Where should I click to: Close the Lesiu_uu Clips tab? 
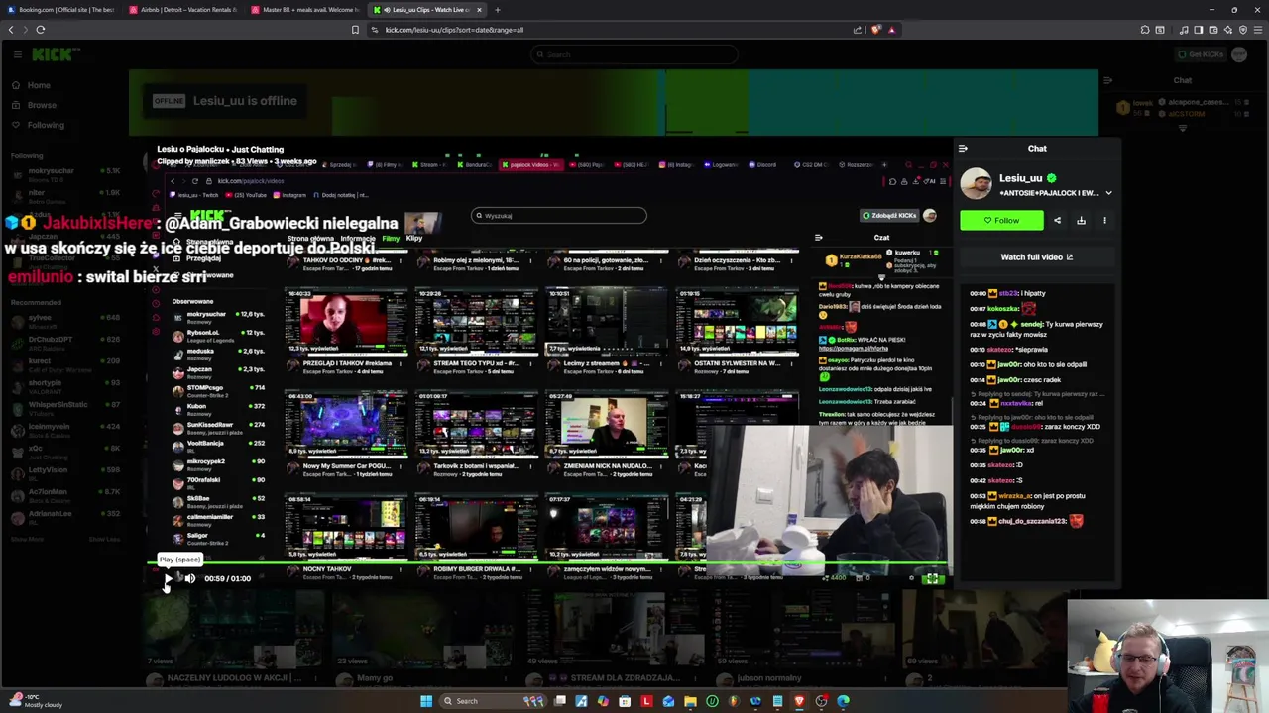[479, 10]
